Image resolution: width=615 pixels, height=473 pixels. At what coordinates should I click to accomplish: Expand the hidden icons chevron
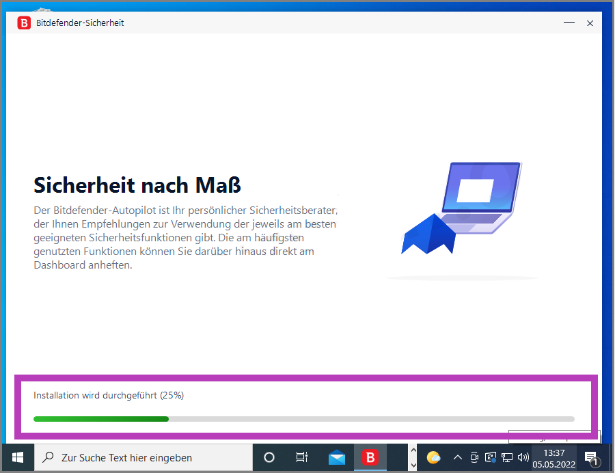tap(457, 457)
